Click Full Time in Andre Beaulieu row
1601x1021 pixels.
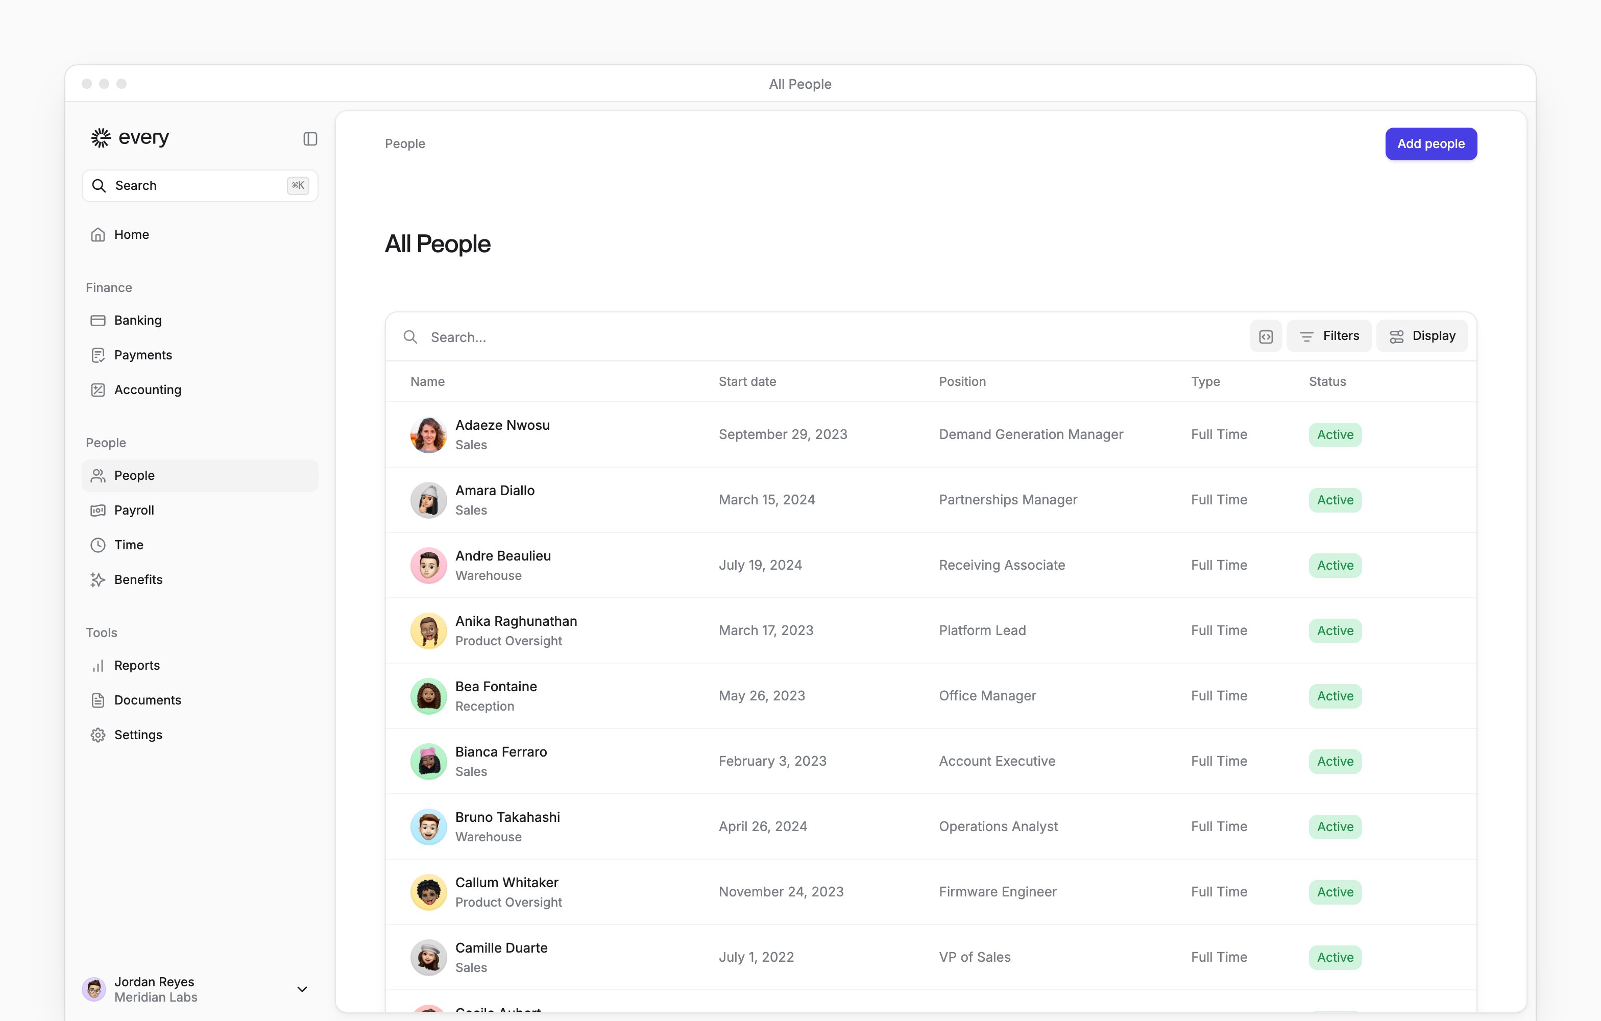click(1219, 565)
